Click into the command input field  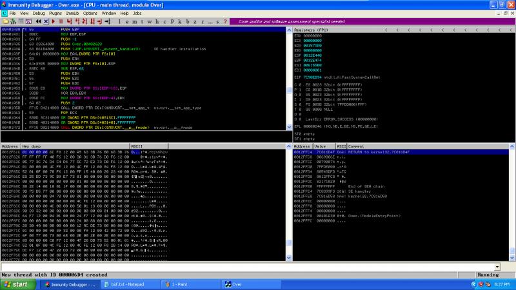pos(248,267)
